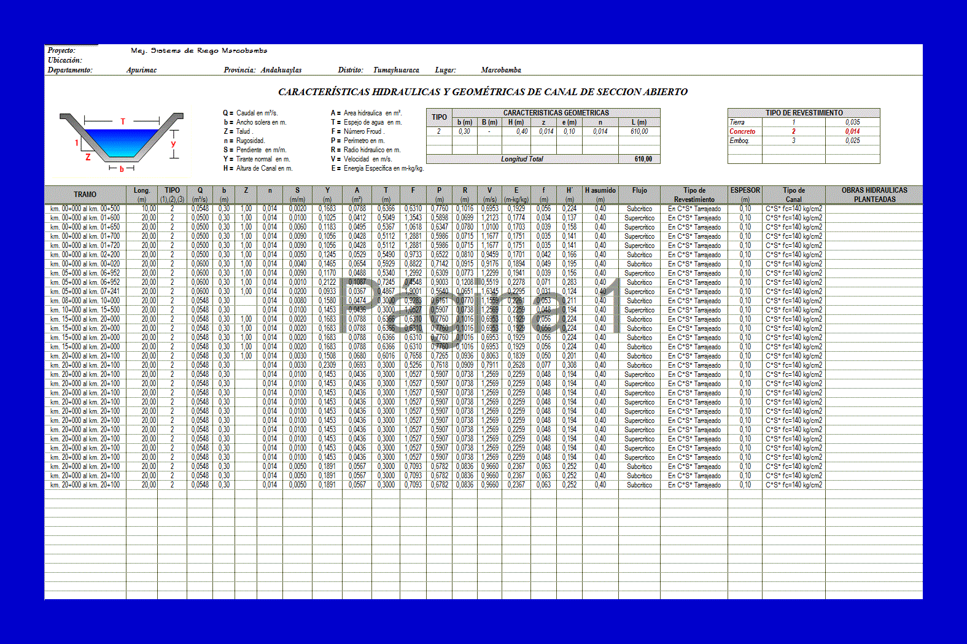Image resolution: width=967 pixels, height=644 pixels.
Task: Select the Departamento label
Action: click(x=70, y=70)
